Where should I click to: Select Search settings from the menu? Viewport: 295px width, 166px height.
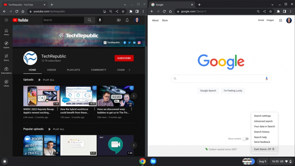(262, 116)
